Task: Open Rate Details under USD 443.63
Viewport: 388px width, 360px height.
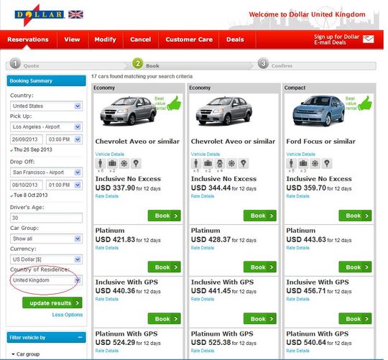Action: pyautogui.click(x=297, y=248)
